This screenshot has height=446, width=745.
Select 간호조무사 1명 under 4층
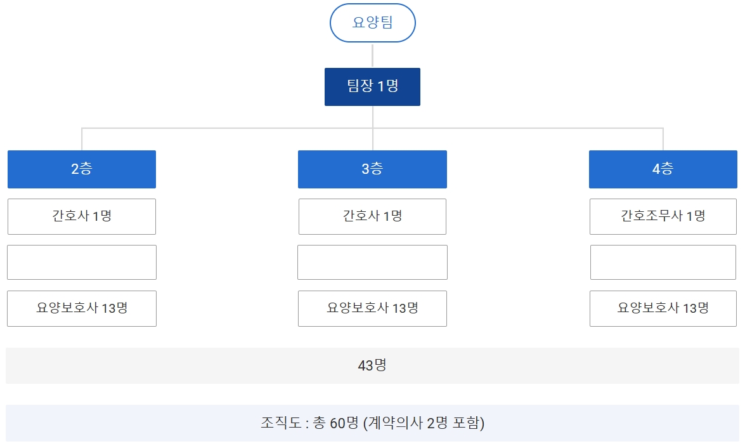point(663,216)
